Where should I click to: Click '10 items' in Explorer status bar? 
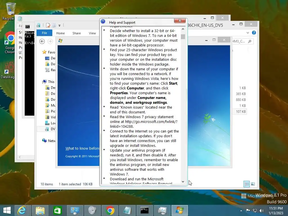pos(47,184)
